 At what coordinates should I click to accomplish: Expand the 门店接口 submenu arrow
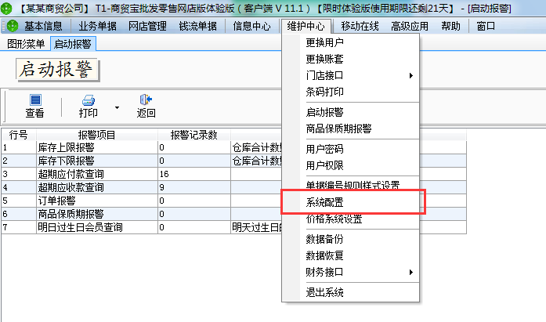pyautogui.click(x=411, y=75)
